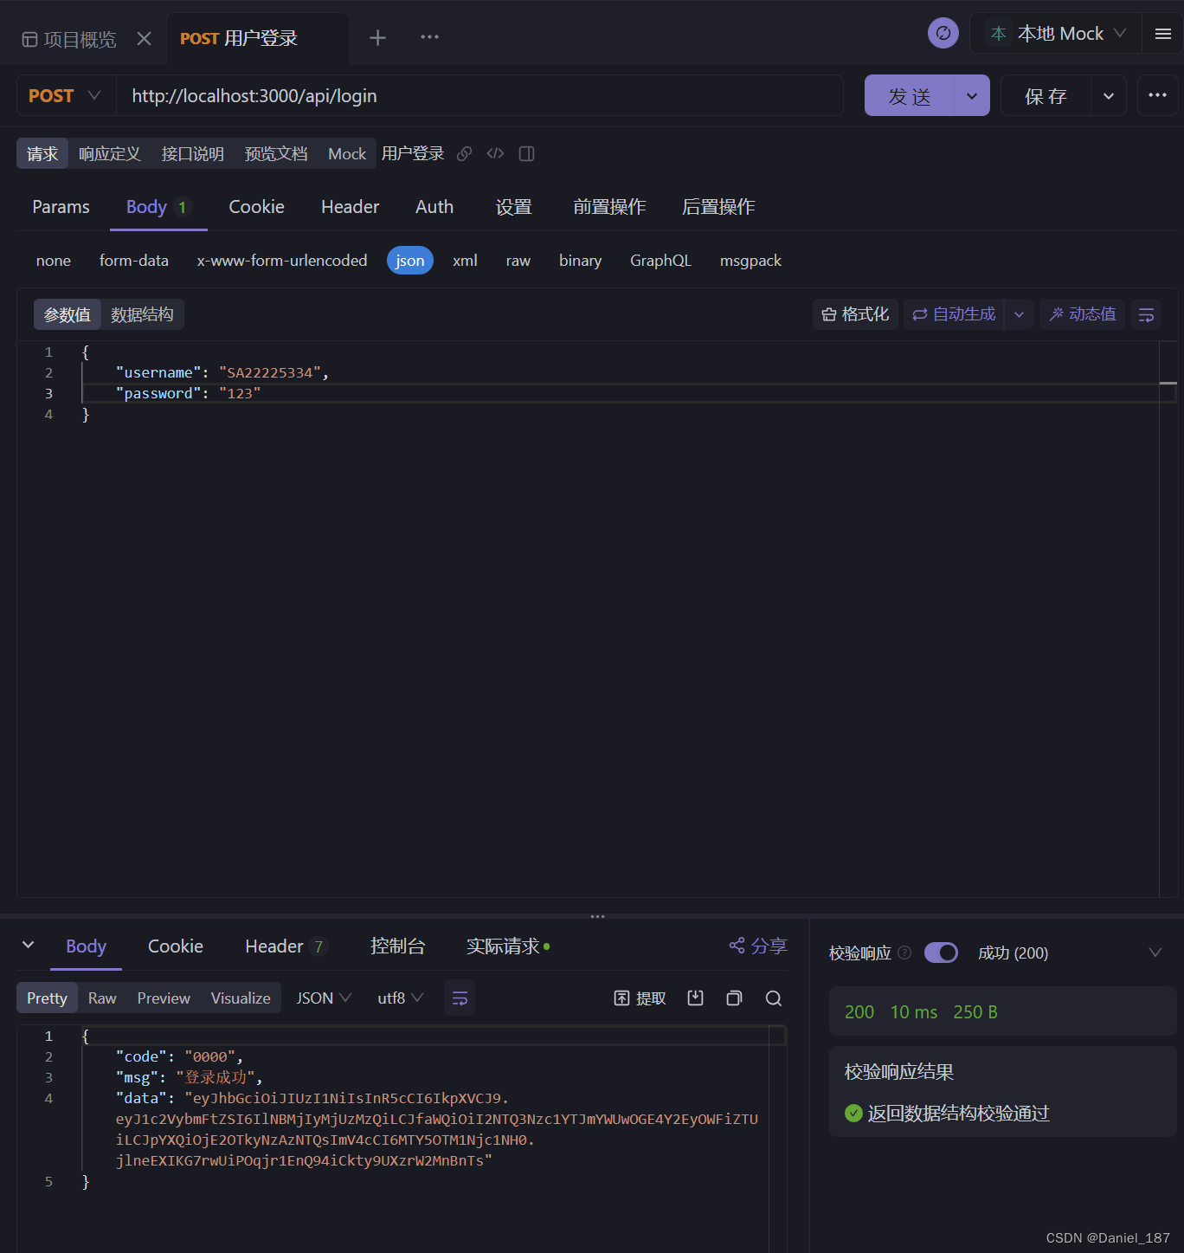This screenshot has width=1184, height=1253.
Task: Open the 项目概览 tab
Action: tap(69, 39)
